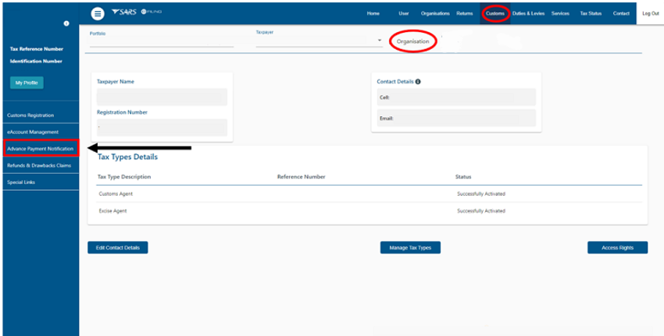Viewport: 664px width, 336px height.
Task: Open the Access Rights button
Action: (x=617, y=247)
